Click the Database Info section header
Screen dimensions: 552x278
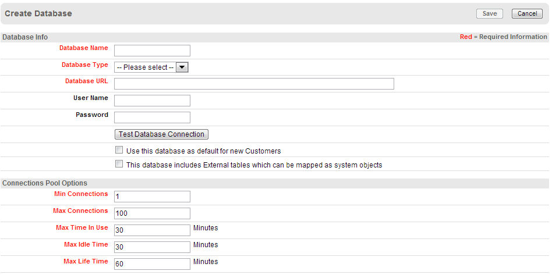pyautogui.click(x=25, y=37)
